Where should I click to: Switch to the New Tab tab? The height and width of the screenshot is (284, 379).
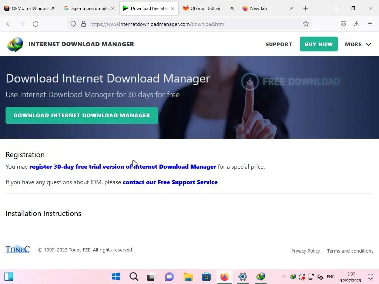tap(268, 9)
